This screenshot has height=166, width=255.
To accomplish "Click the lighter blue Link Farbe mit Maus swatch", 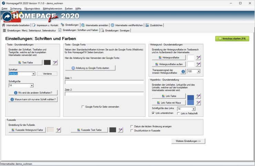I will [x=191, y=102].
